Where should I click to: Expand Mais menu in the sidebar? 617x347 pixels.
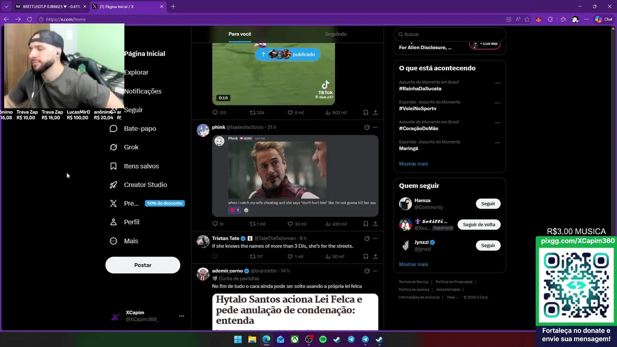(x=124, y=241)
